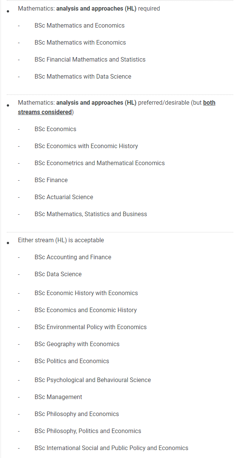The height and width of the screenshot is (458, 237).
Task: Select 'BSc Mathematics with Economics' text
Action: click(80, 43)
